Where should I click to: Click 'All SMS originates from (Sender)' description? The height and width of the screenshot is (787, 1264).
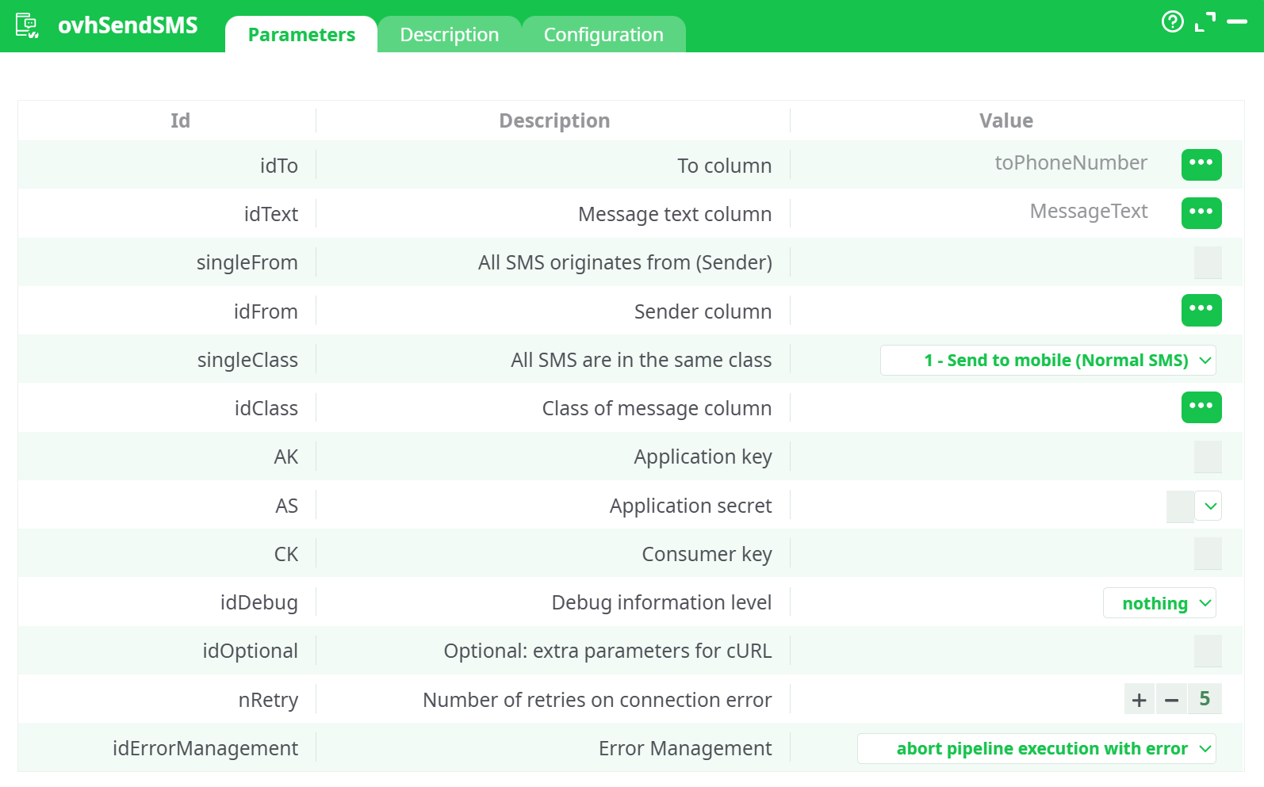point(625,262)
